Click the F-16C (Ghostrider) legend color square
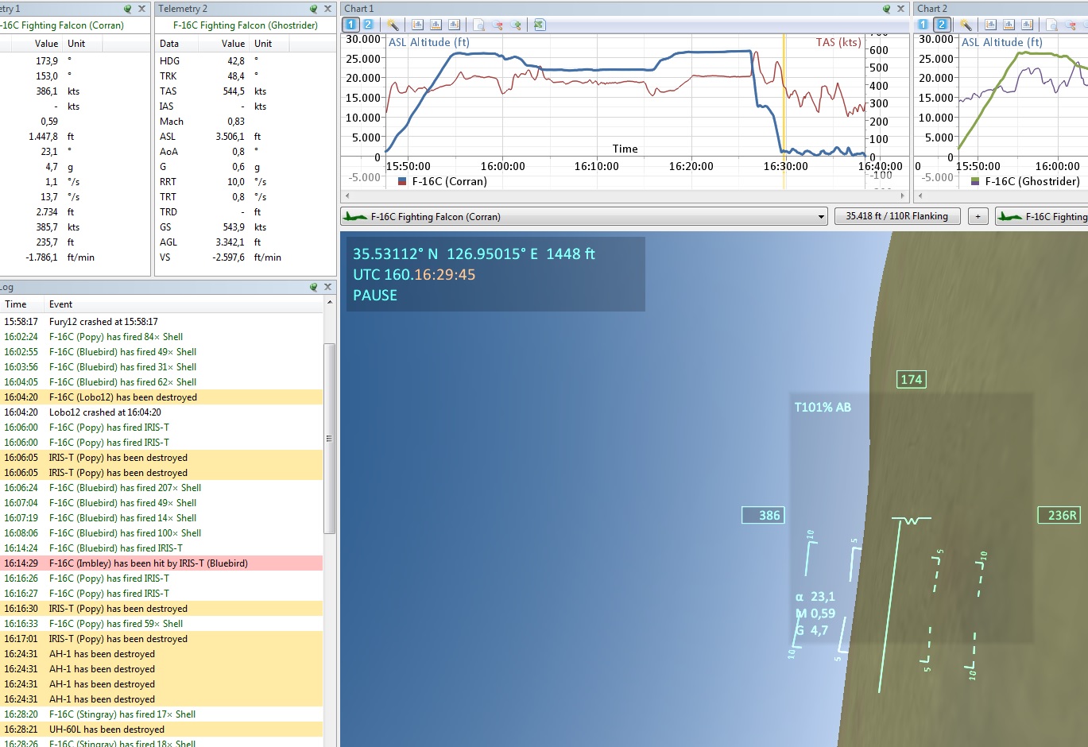This screenshot has width=1088, height=747. 975,181
